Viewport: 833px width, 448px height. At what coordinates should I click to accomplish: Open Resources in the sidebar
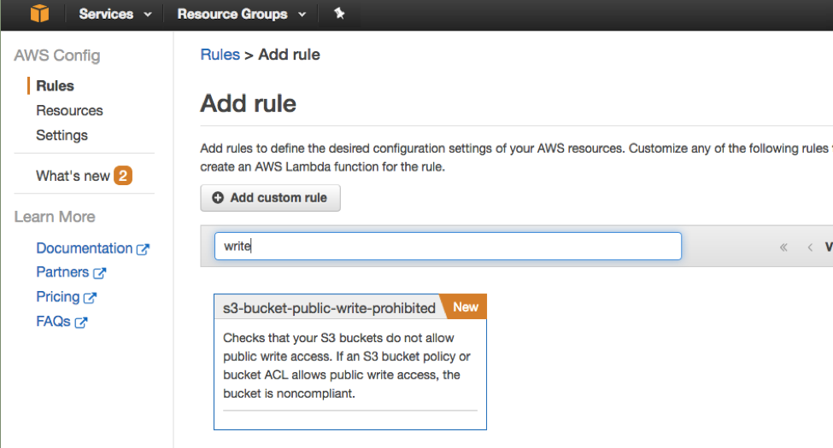(x=69, y=110)
